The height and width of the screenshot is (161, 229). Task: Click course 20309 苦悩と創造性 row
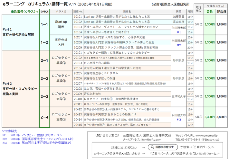point(122,94)
